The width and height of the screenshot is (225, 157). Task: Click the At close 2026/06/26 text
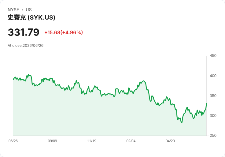coord(26,46)
